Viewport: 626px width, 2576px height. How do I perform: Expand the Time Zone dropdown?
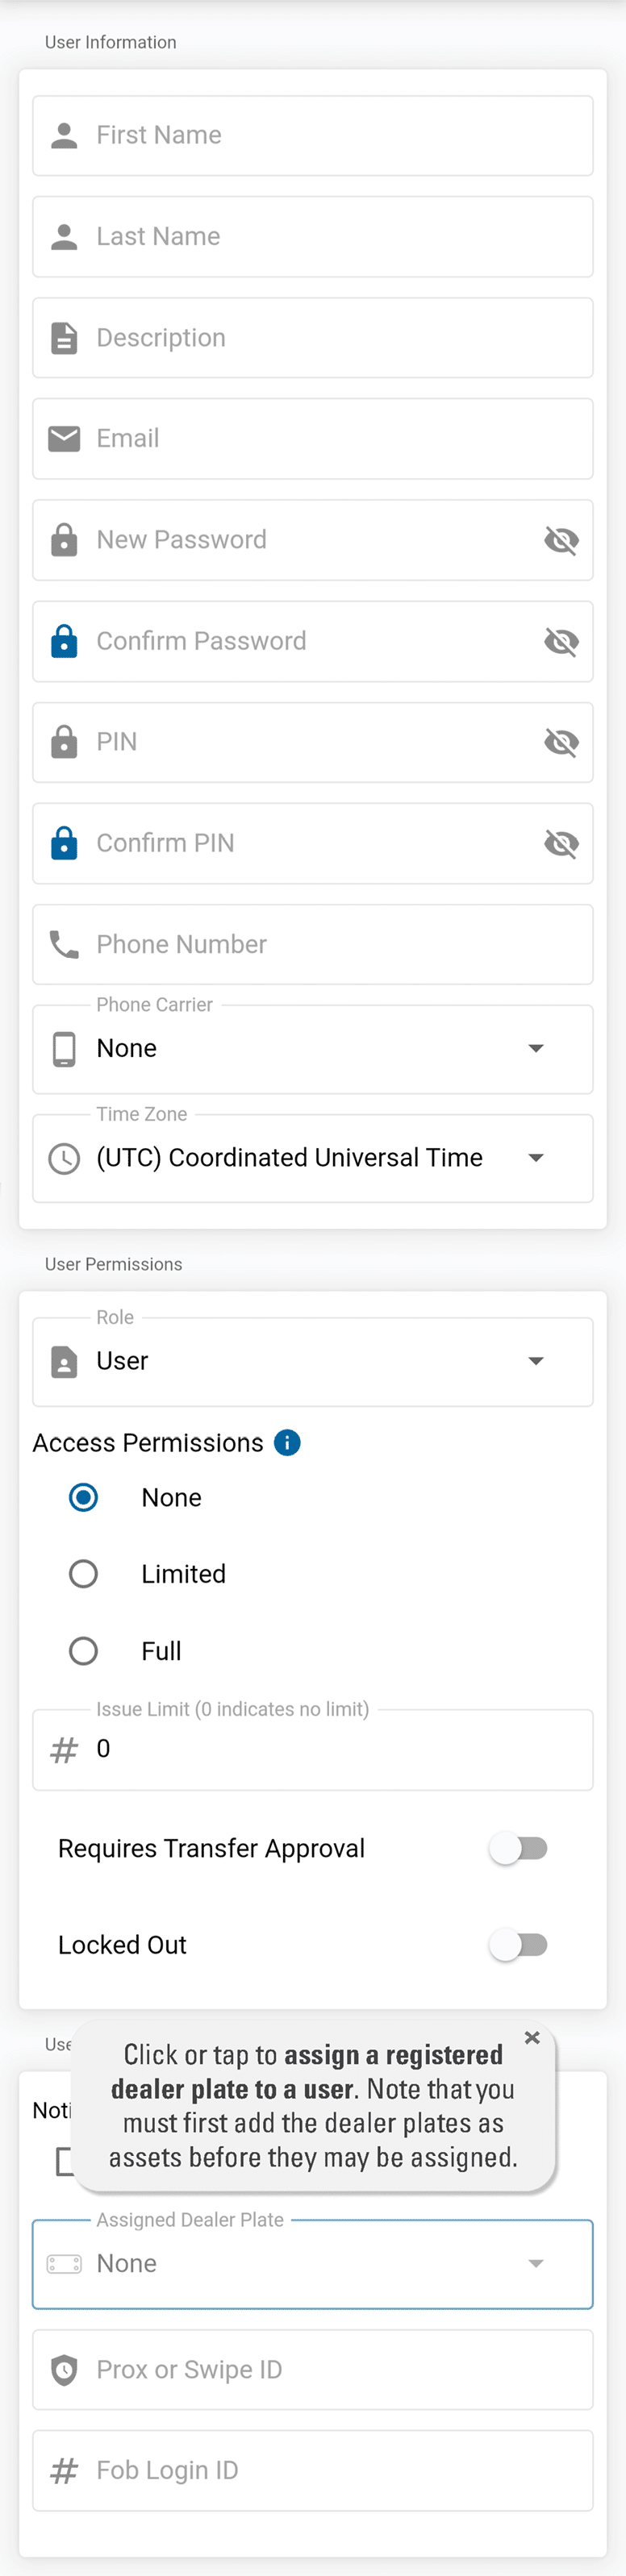[536, 1158]
